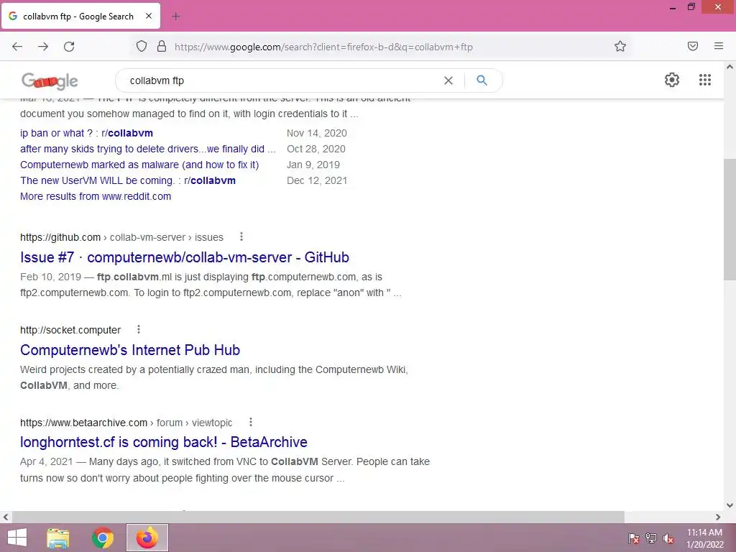Bookmark this page with the star icon

[x=620, y=46]
